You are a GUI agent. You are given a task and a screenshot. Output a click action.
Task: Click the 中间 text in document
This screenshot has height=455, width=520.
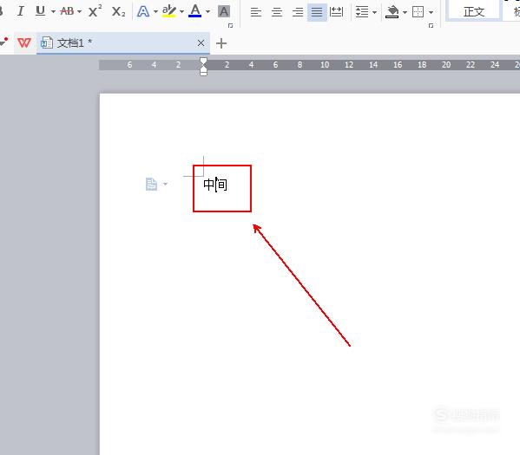click(x=215, y=185)
